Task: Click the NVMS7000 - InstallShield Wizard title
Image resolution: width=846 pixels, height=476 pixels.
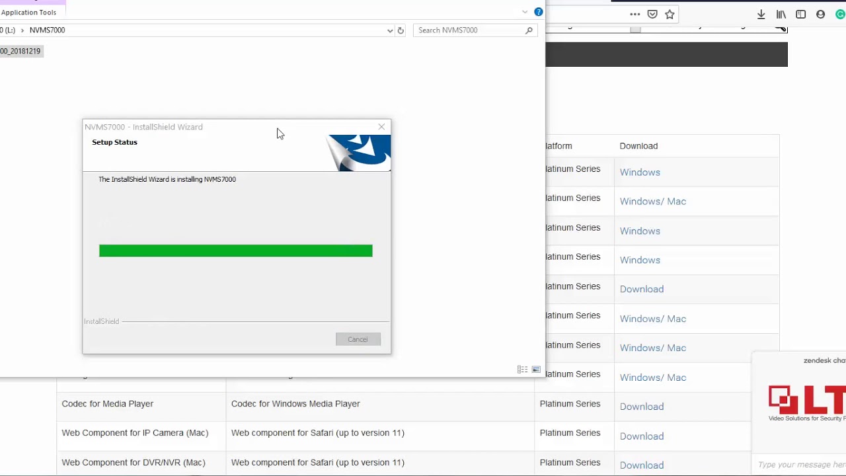Action: coord(143,127)
